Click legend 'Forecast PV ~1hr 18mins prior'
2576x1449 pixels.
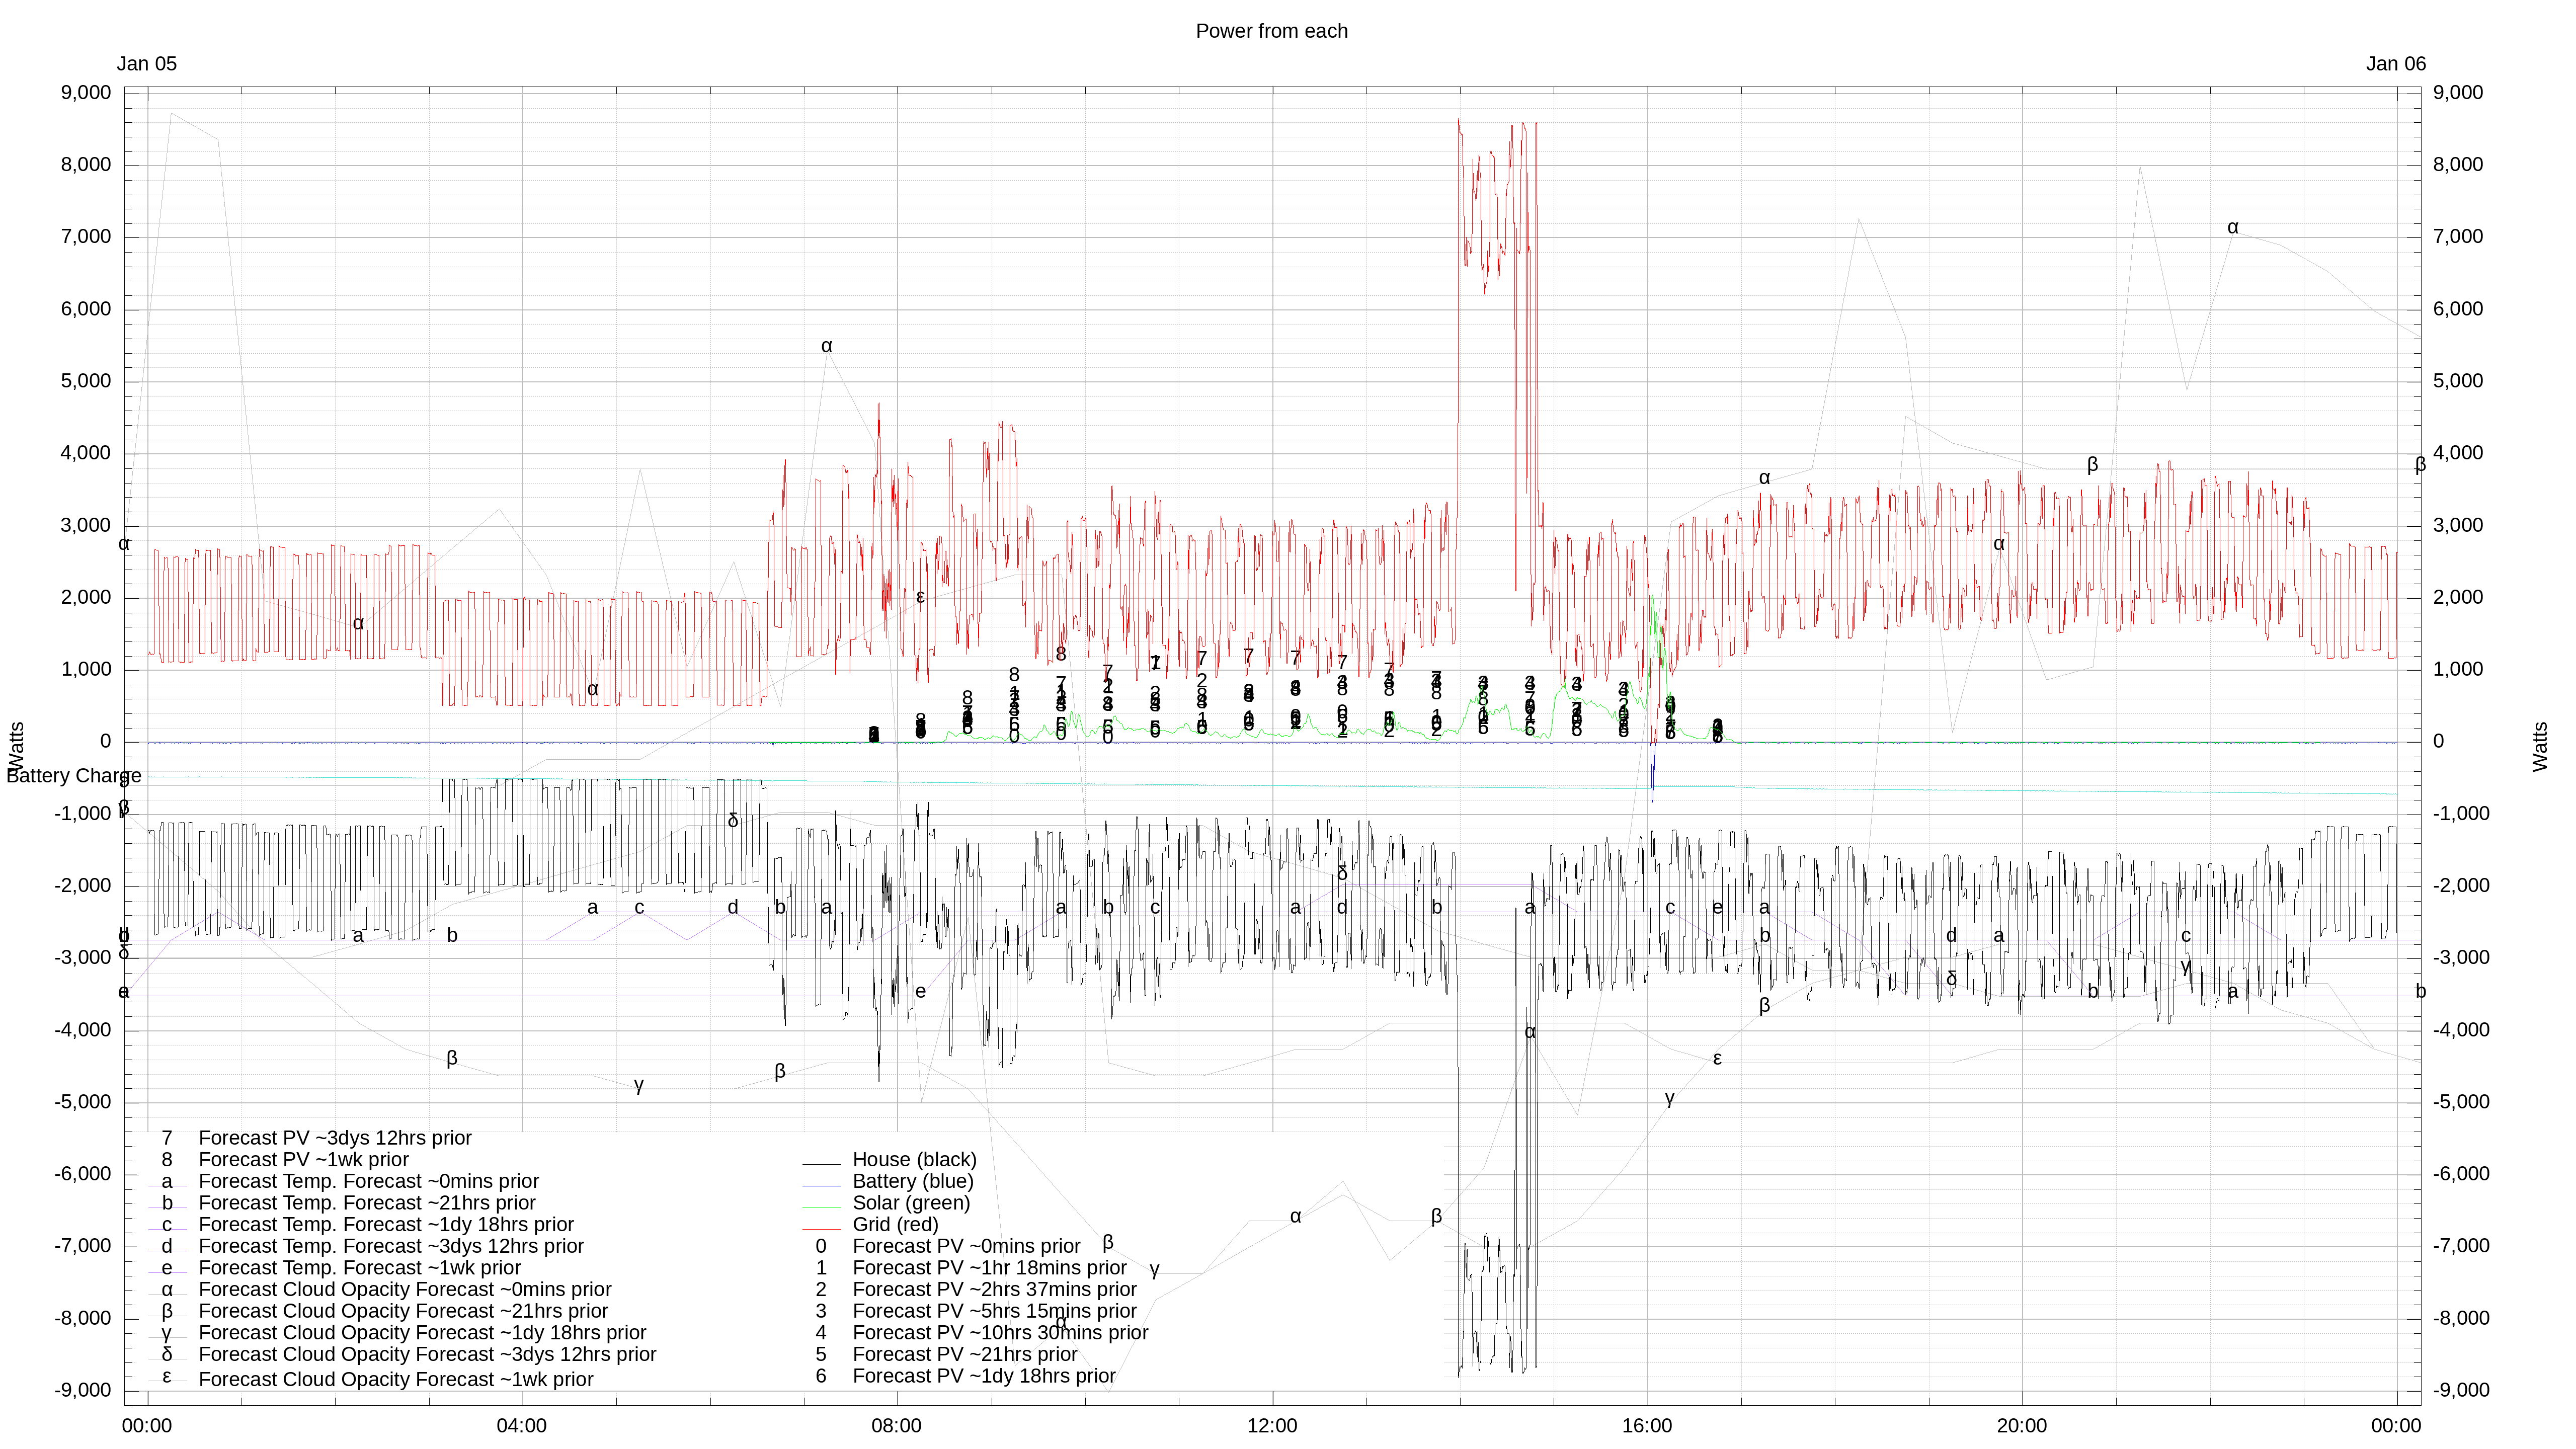pyautogui.click(x=989, y=1268)
